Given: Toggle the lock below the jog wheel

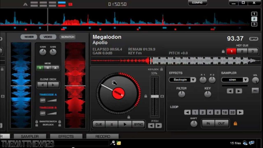Looking at the screenshot, I should [x=129, y=117].
